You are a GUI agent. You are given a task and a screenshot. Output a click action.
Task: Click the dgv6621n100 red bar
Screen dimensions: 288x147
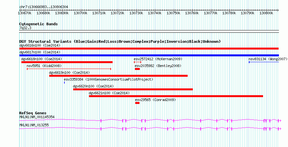point(176,96)
